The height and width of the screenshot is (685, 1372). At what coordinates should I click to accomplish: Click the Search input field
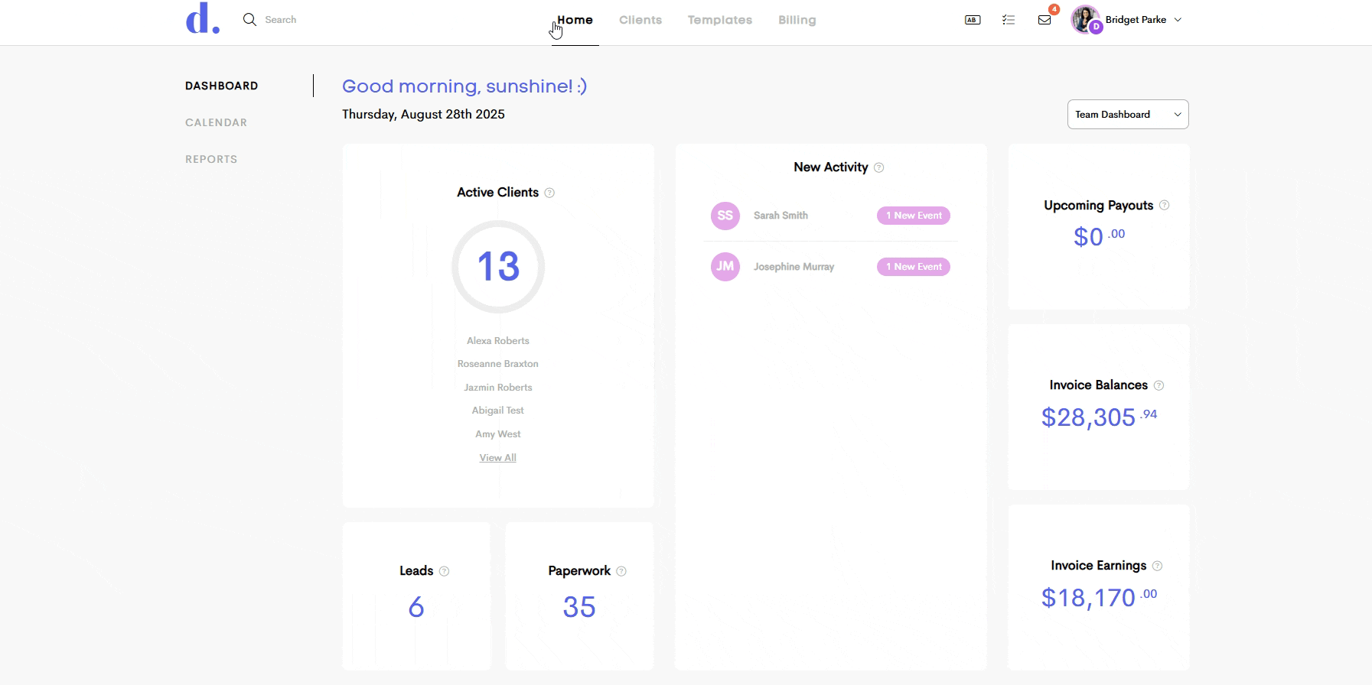[x=281, y=20]
